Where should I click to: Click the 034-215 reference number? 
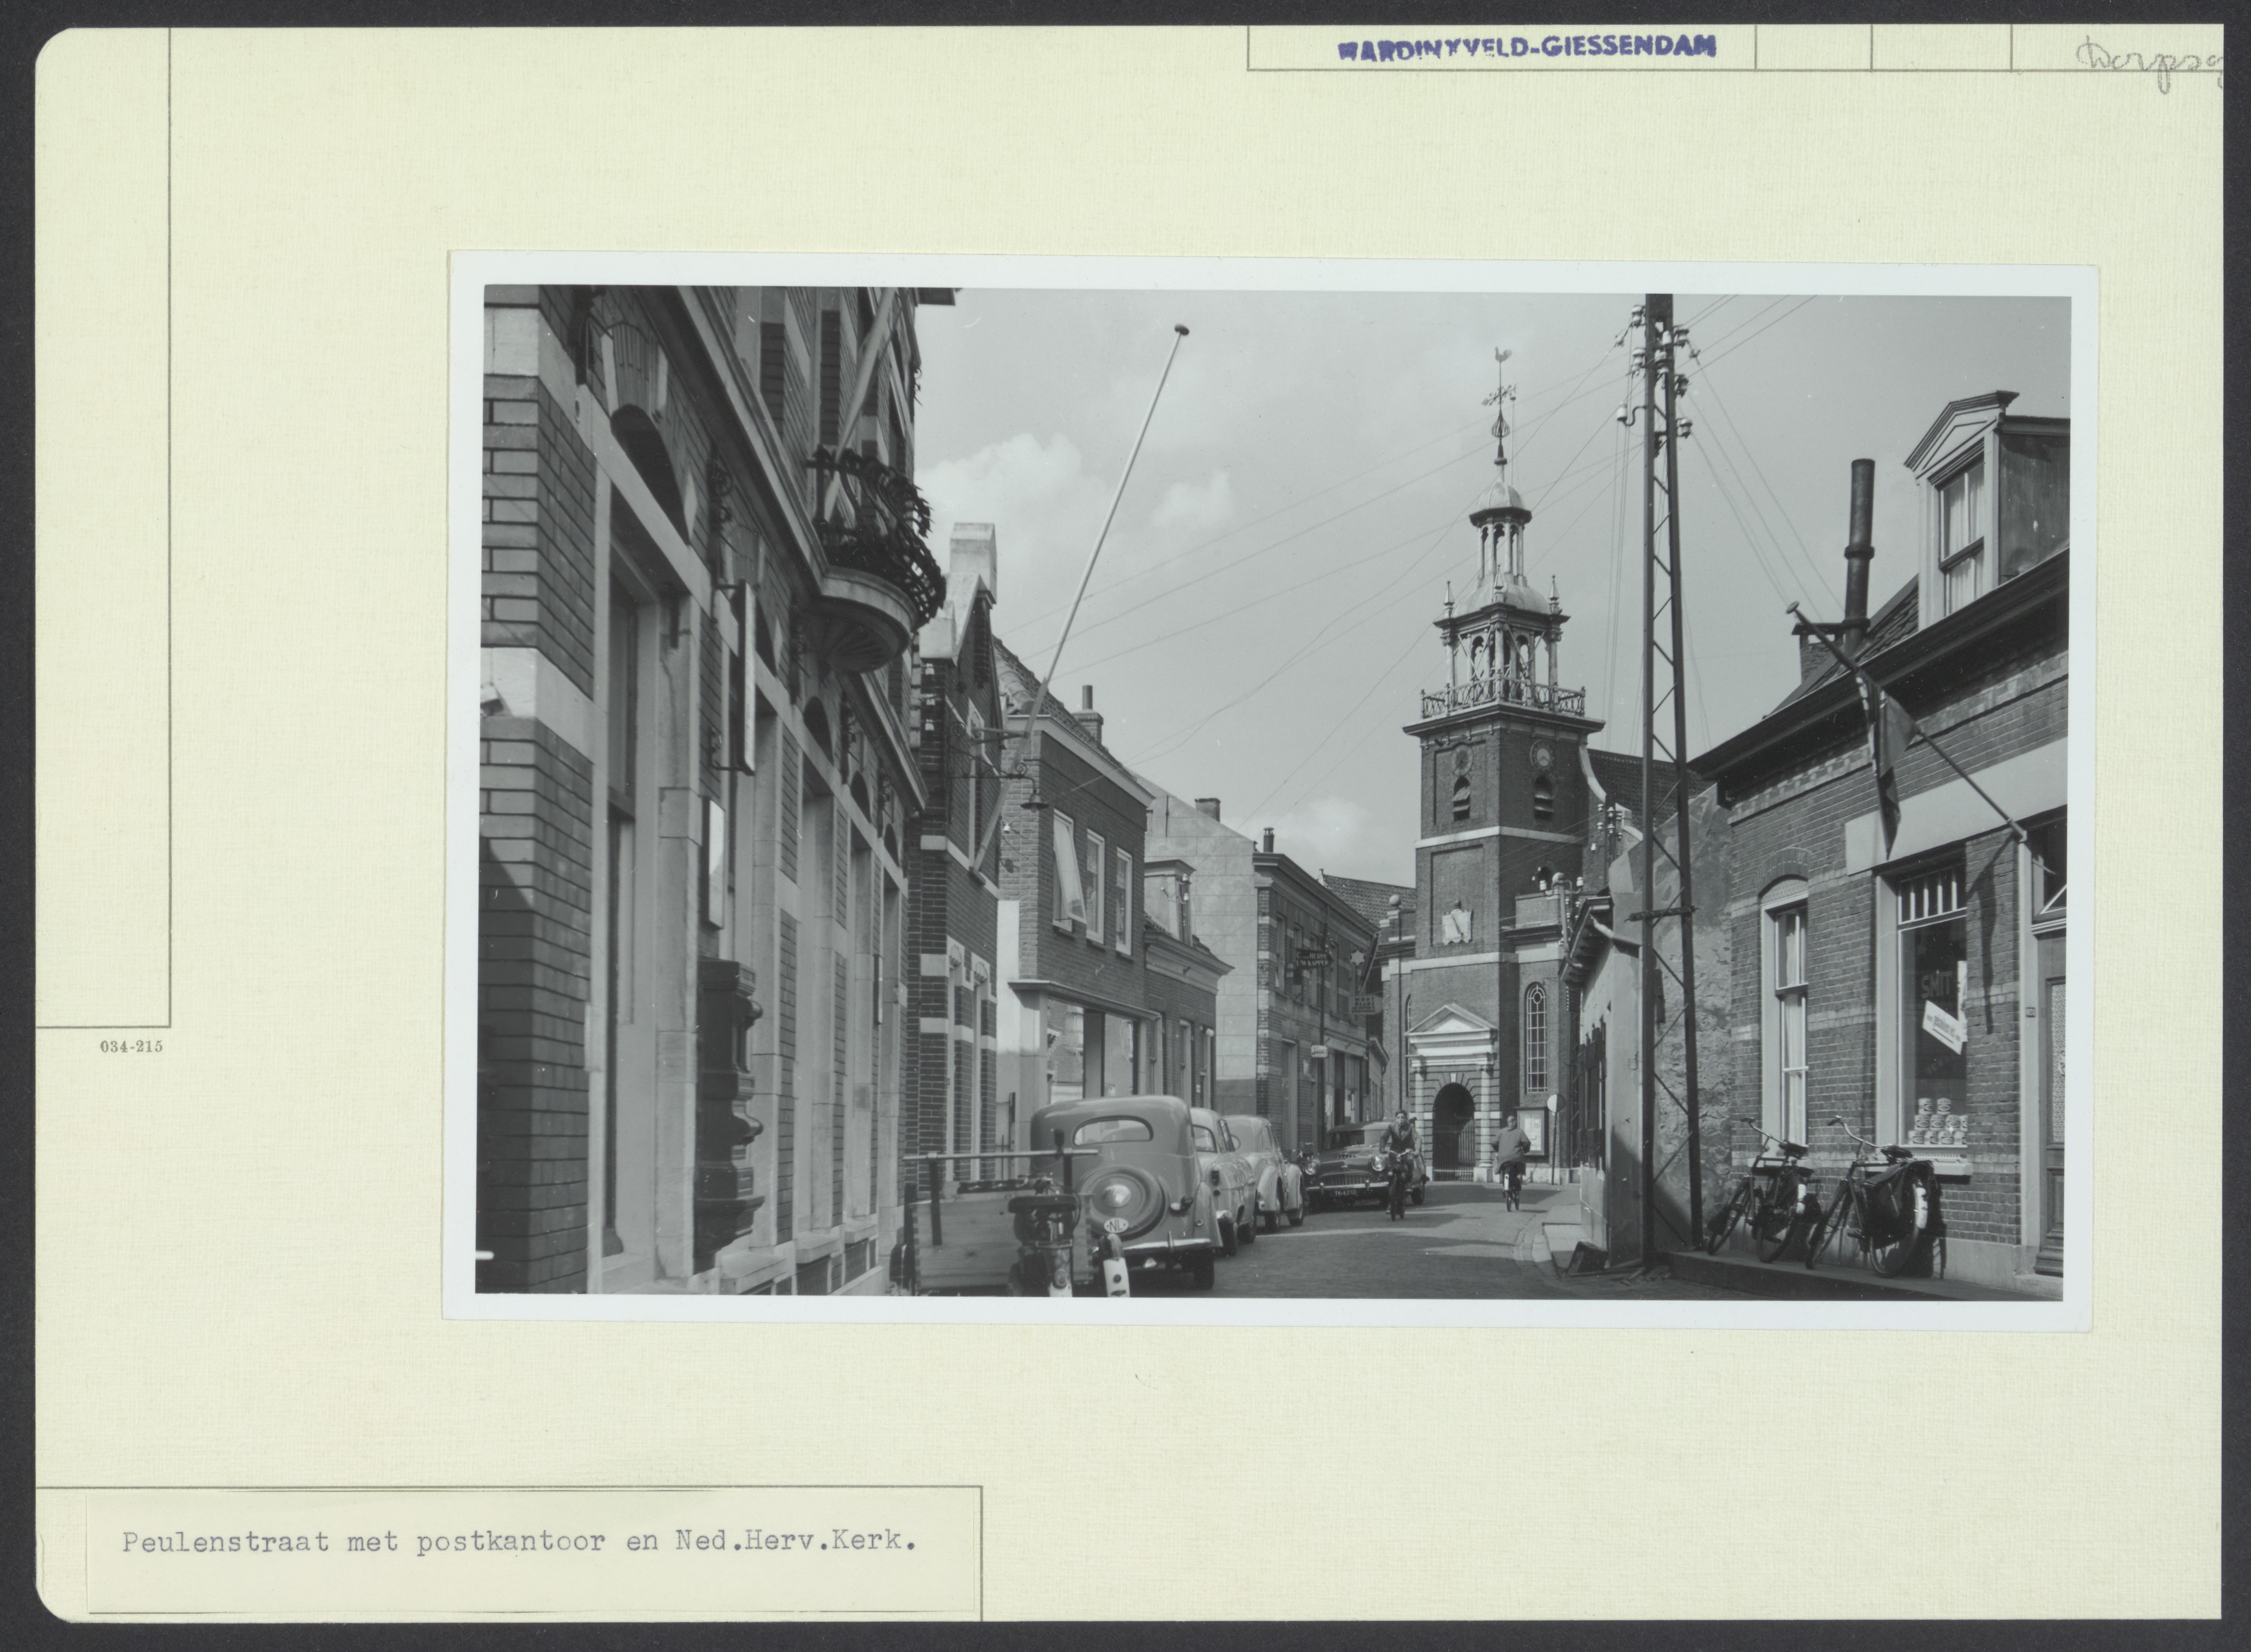pyautogui.click(x=130, y=1047)
